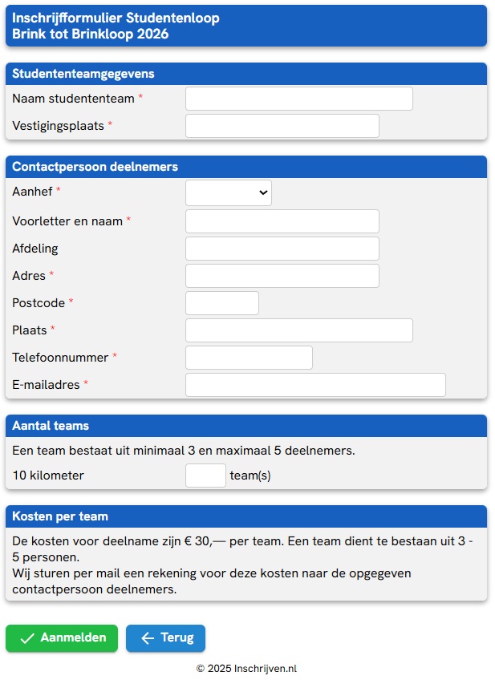Click the checkmark icon on Aanmelden button

pos(27,638)
